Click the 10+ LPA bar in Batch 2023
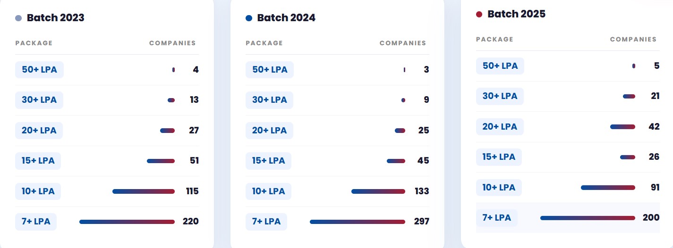 pyautogui.click(x=144, y=191)
